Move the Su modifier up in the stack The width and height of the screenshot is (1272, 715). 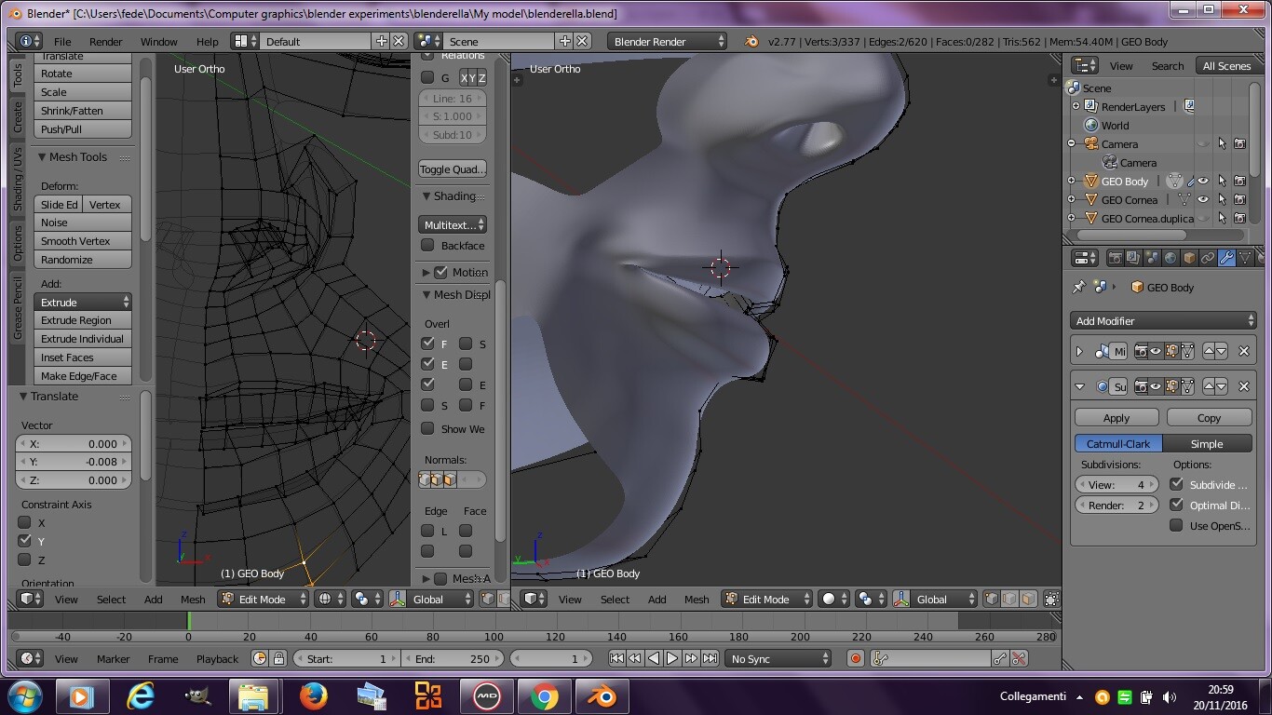pos(1209,386)
